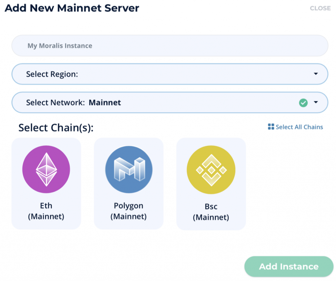Image resolution: width=336 pixels, height=281 pixels.
Task: Open the Select Network dropdown
Action: 170,102
